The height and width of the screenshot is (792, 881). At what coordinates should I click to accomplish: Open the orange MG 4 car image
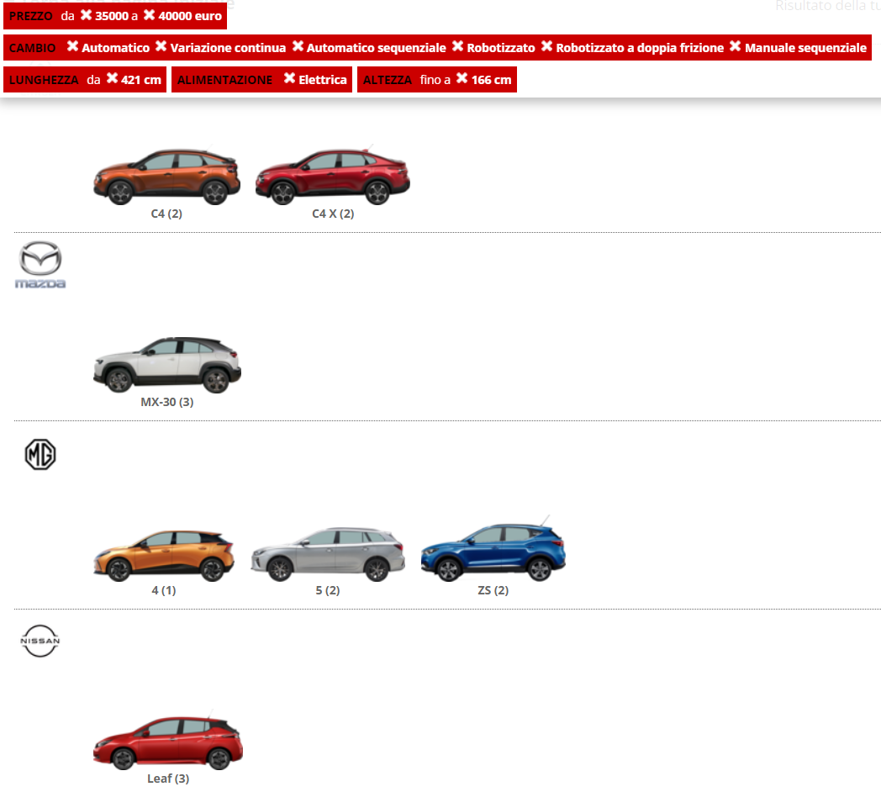click(x=164, y=556)
